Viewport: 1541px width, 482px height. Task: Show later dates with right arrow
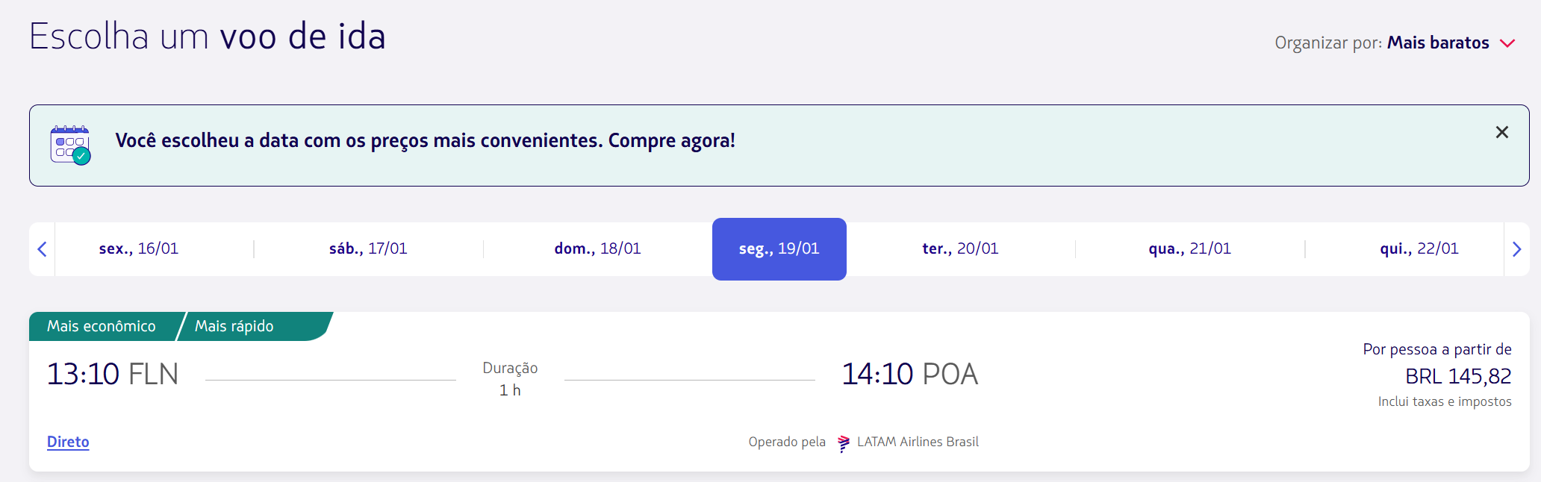[x=1516, y=249]
